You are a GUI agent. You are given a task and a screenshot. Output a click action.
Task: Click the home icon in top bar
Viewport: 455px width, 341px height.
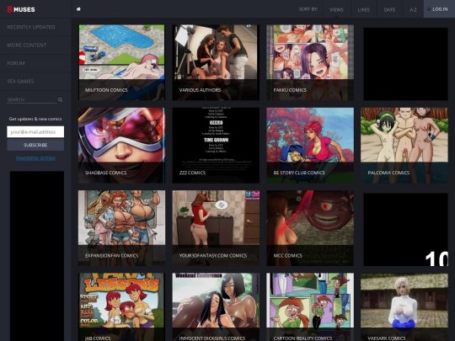(x=78, y=9)
